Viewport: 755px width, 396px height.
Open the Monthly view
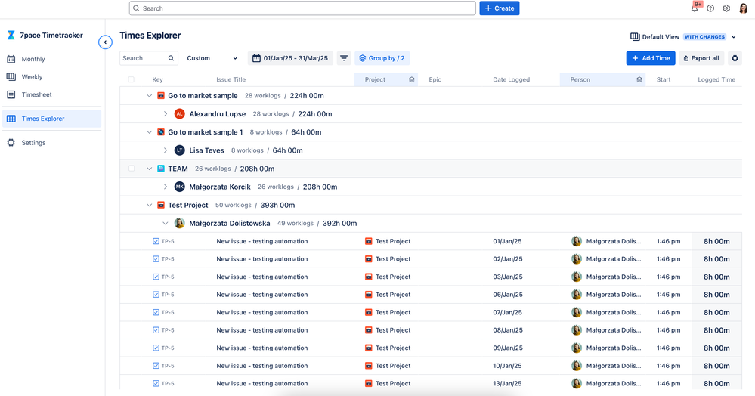52,59
